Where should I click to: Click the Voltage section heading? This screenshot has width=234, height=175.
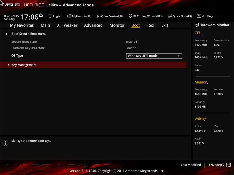click(x=201, y=119)
